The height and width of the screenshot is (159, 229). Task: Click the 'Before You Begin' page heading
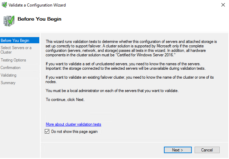[x=39, y=19]
